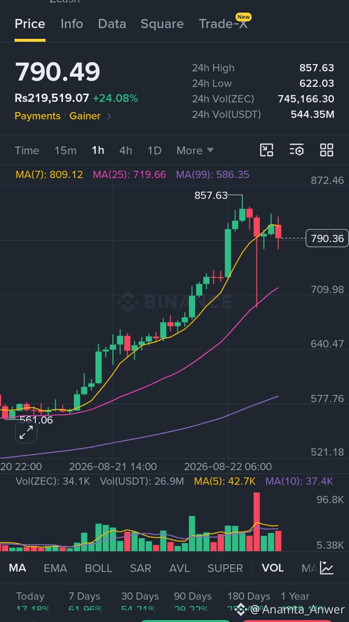Screen dimensions: 349x622
Task: Expand the More intervals dropdown
Action: pos(195,150)
